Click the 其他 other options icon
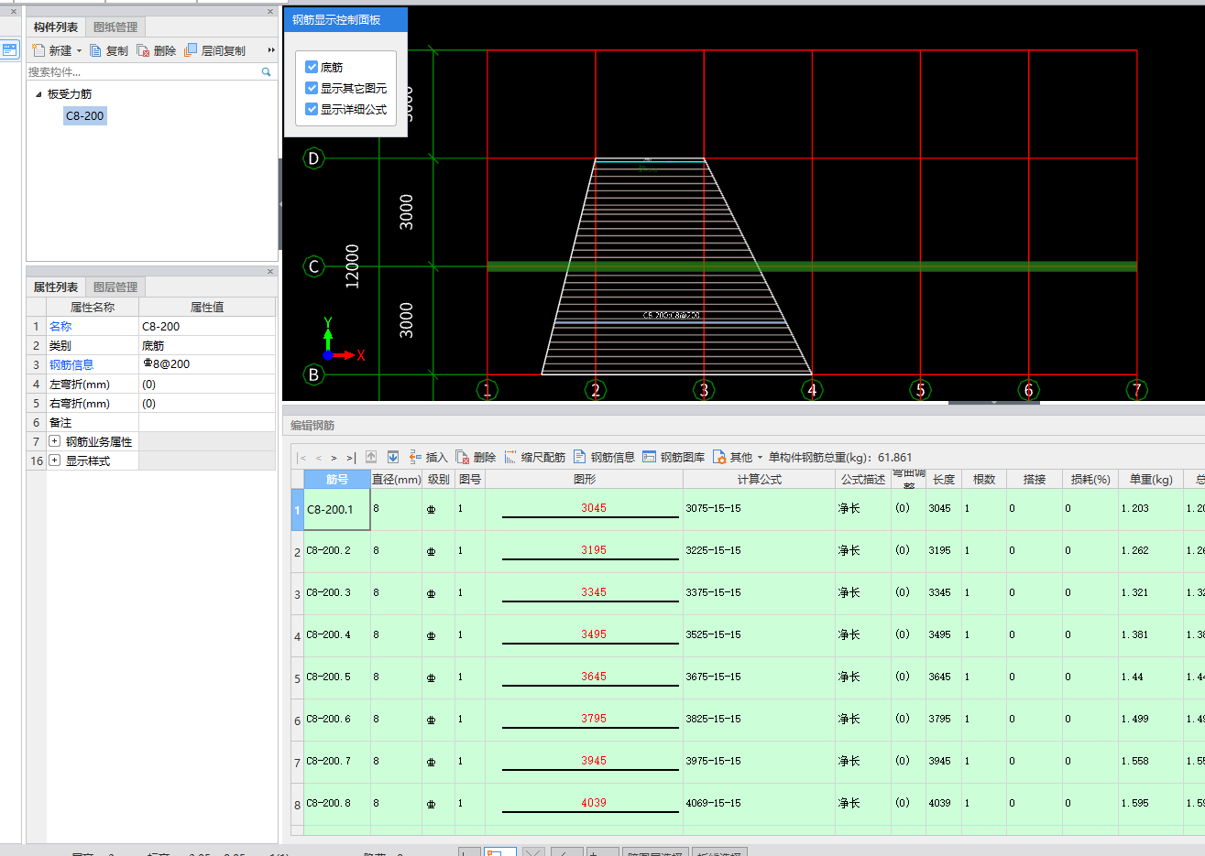1205x856 pixels. 719,457
